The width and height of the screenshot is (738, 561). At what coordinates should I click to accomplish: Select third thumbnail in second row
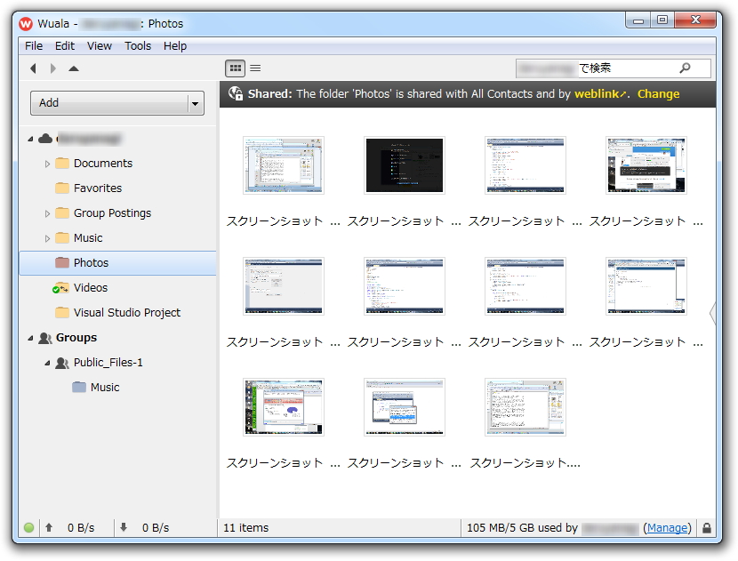(x=525, y=286)
